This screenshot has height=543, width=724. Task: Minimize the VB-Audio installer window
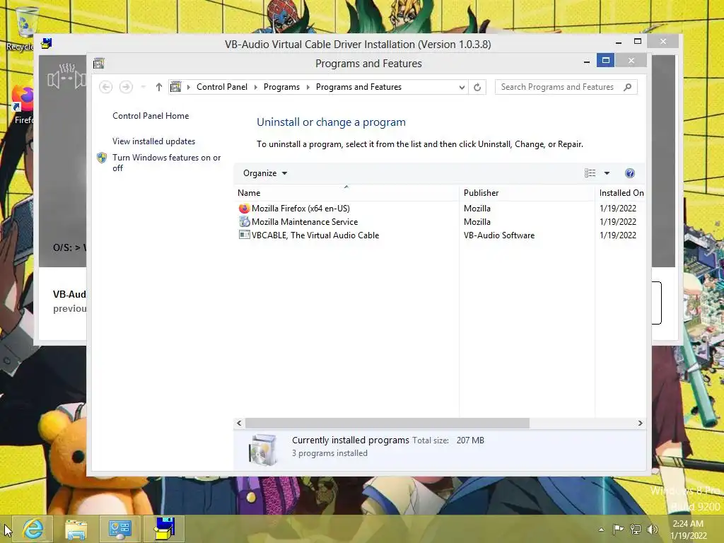tap(619, 42)
